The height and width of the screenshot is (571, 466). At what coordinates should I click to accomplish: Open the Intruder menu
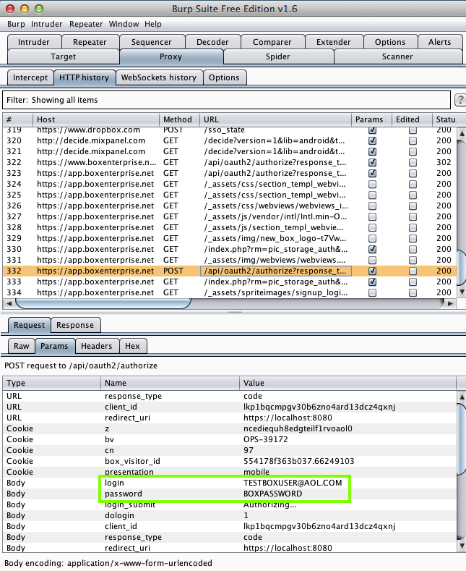coord(46,24)
